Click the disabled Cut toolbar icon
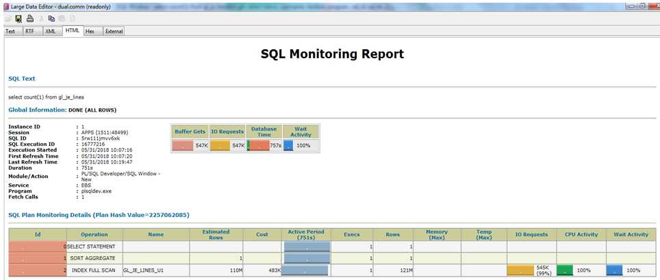 pos(41,18)
